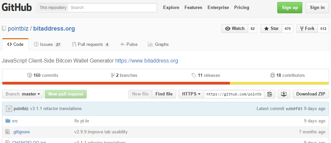This screenshot has height=143, width=331.
Task: Open Enterprise in the top navigation
Action: point(218,8)
